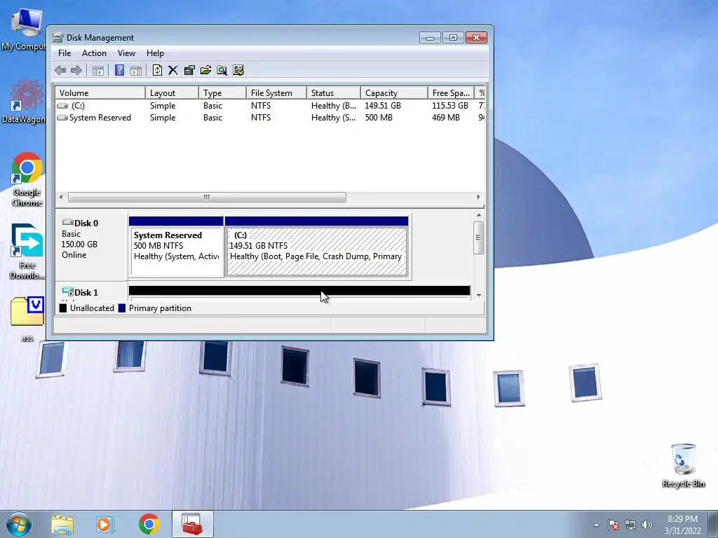The height and width of the screenshot is (538, 718).
Task: Open Free Download desktop shortcut
Action: click(x=27, y=251)
